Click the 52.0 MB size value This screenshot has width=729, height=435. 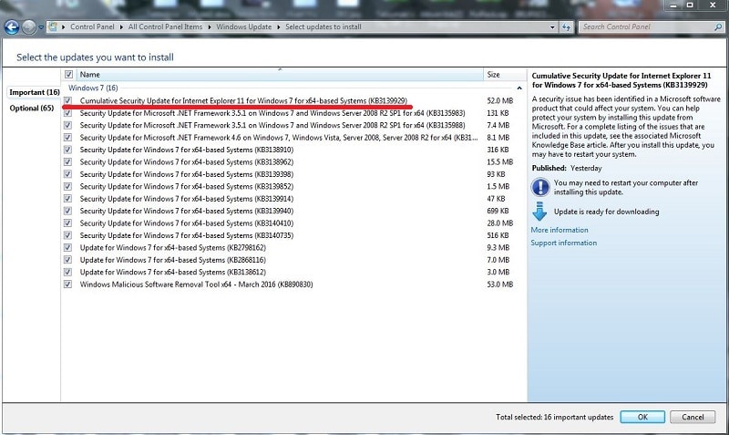tap(499, 100)
